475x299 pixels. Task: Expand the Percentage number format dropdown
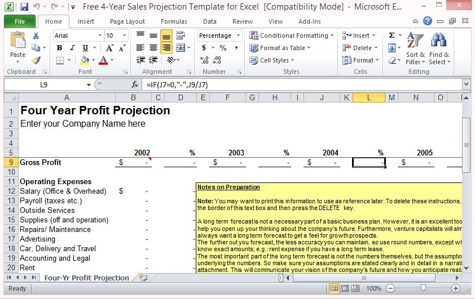239,35
